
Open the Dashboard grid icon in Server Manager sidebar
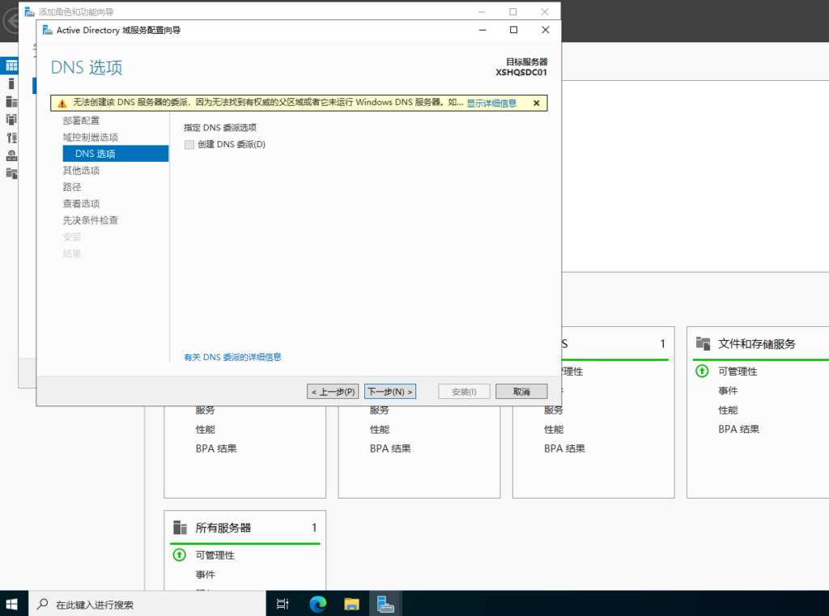(11, 66)
